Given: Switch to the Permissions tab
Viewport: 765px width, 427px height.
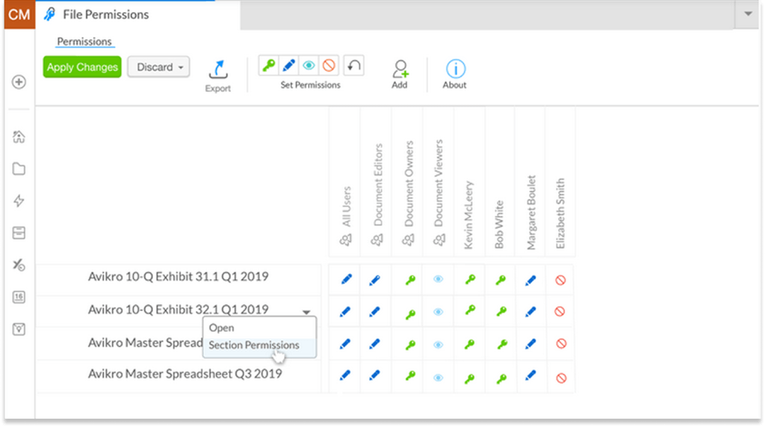Looking at the screenshot, I should click(84, 42).
